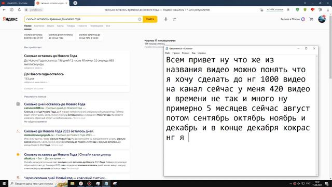Open 'Через сколько дней Новый год' result
332x187 pixels.
point(66,178)
